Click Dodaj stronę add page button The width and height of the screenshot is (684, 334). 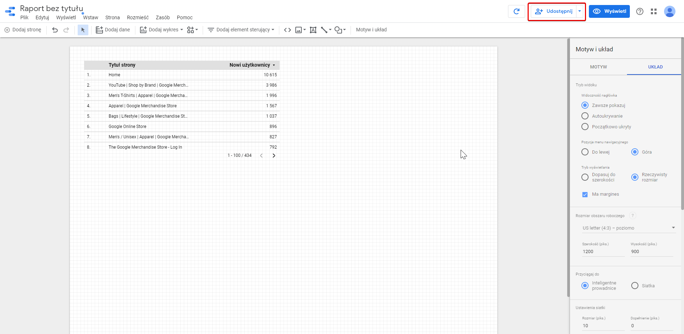pos(23,30)
